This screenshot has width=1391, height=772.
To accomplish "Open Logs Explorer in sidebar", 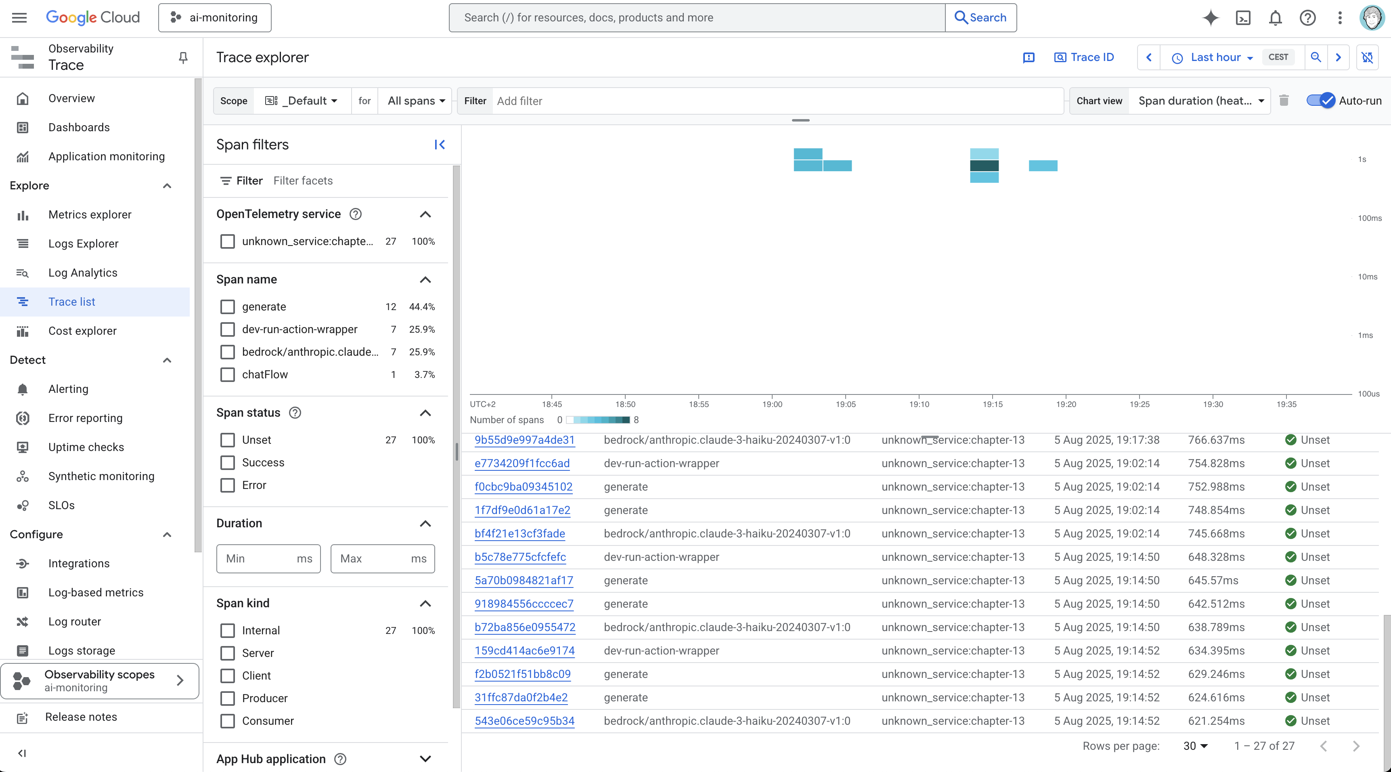I will click(x=83, y=243).
